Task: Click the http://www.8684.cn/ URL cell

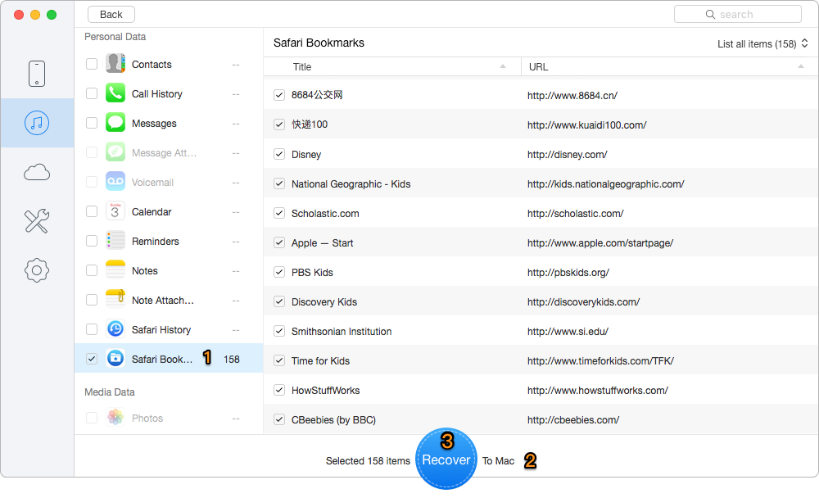Action: 572,96
